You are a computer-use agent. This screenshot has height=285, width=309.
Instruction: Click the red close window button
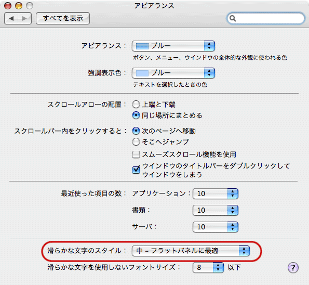tap(8, 6)
